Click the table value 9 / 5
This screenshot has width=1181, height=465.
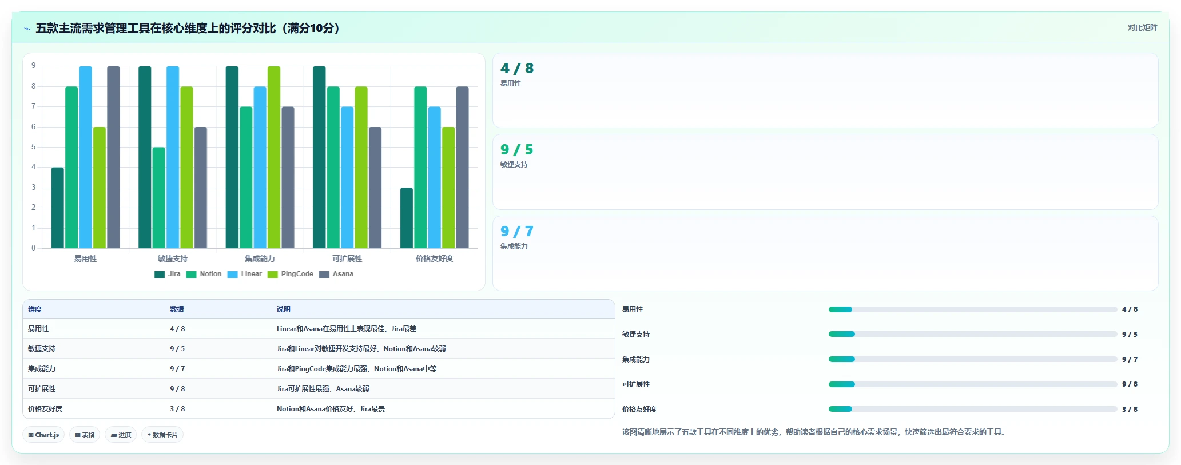[x=177, y=349]
